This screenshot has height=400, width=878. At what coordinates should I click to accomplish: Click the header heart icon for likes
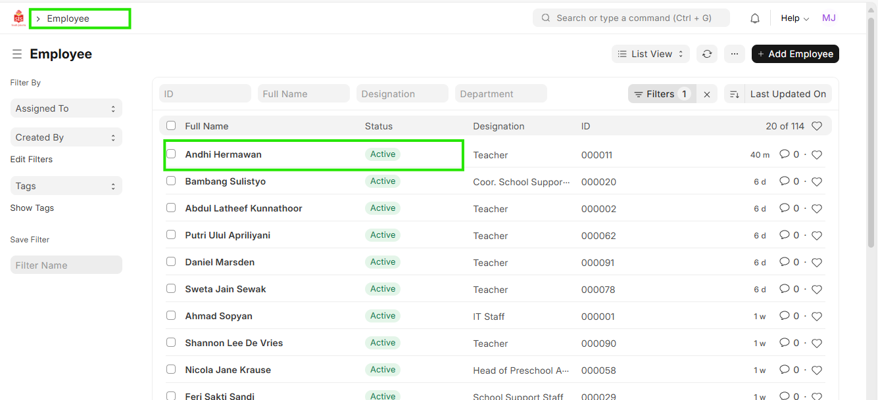(817, 126)
